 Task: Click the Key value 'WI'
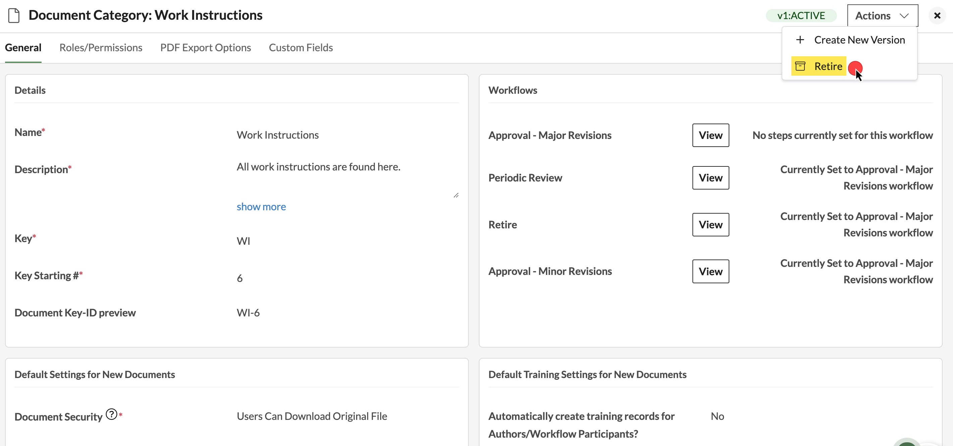tap(243, 241)
